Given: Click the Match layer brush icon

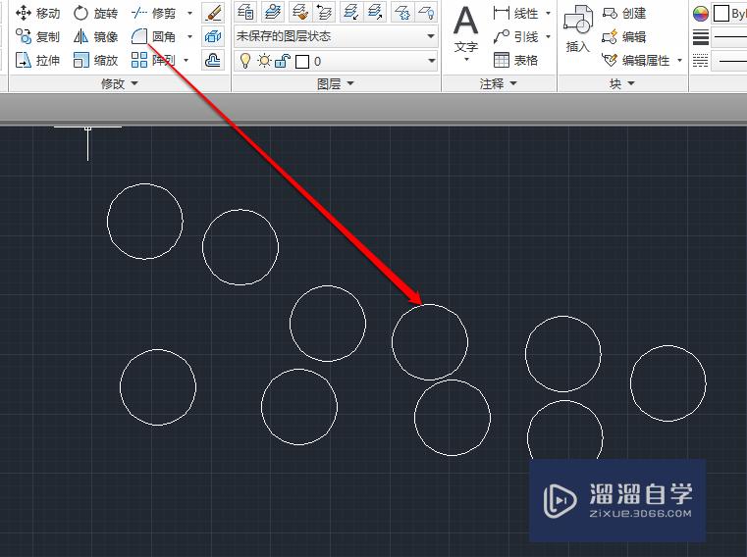Looking at the screenshot, I should [299, 12].
